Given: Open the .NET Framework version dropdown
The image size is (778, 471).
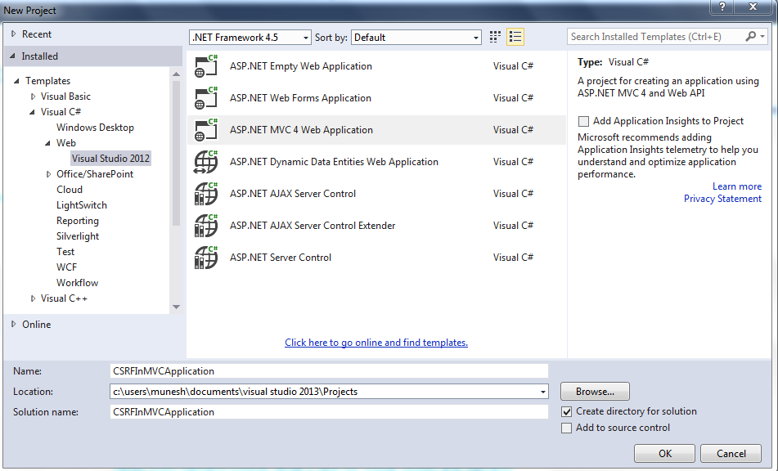Looking at the screenshot, I should click(x=250, y=38).
